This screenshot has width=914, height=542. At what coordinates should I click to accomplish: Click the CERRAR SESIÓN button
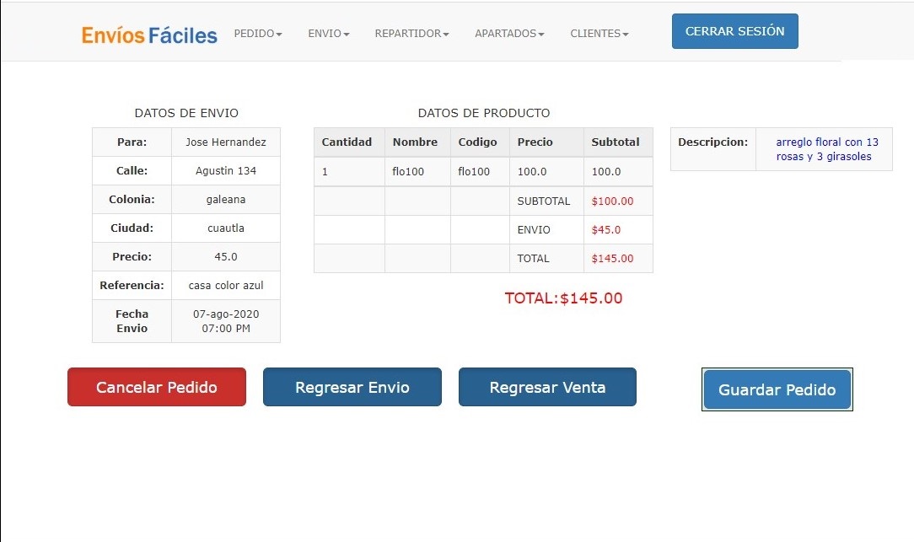(734, 31)
